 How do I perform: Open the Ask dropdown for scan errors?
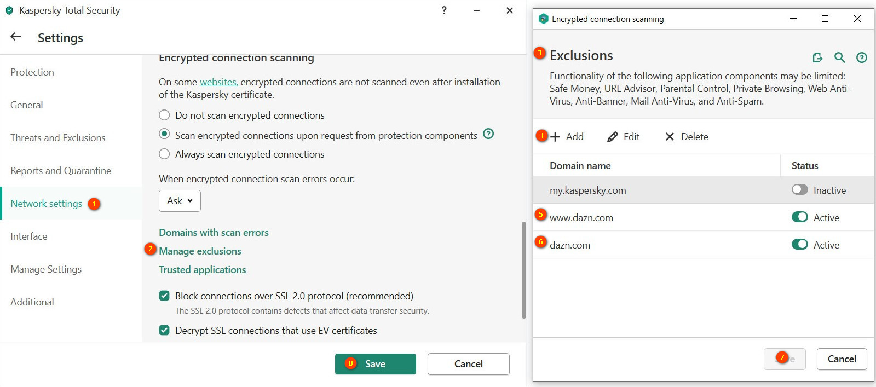coord(180,201)
